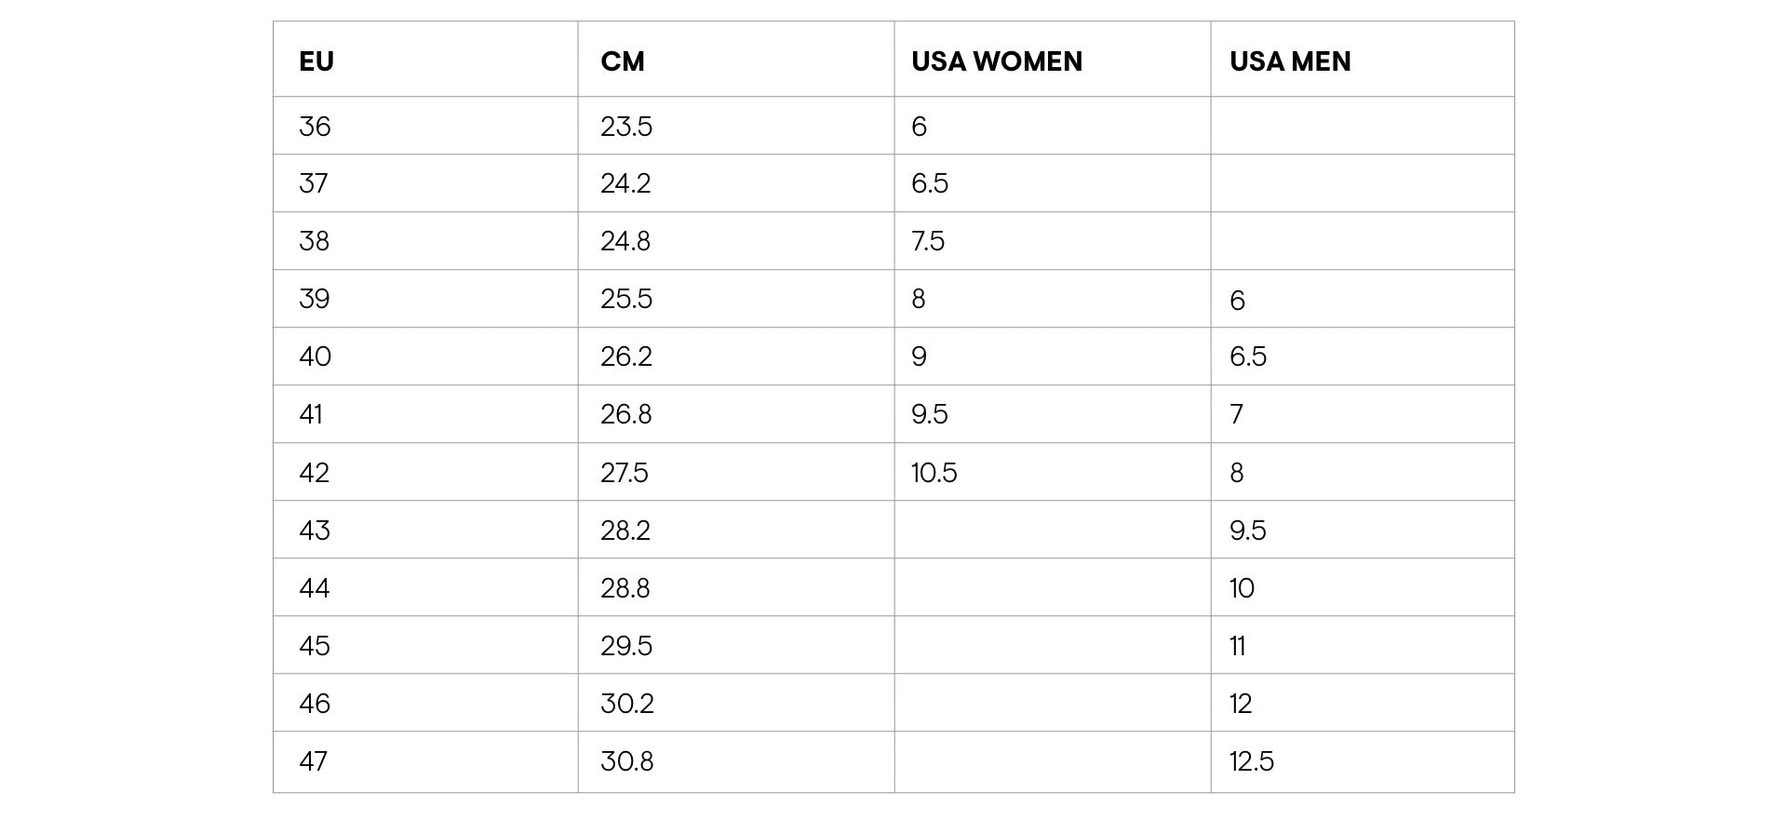Click the women's size 9.5 cell
The width and height of the screenshot is (1787, 820).
point(930,414)
